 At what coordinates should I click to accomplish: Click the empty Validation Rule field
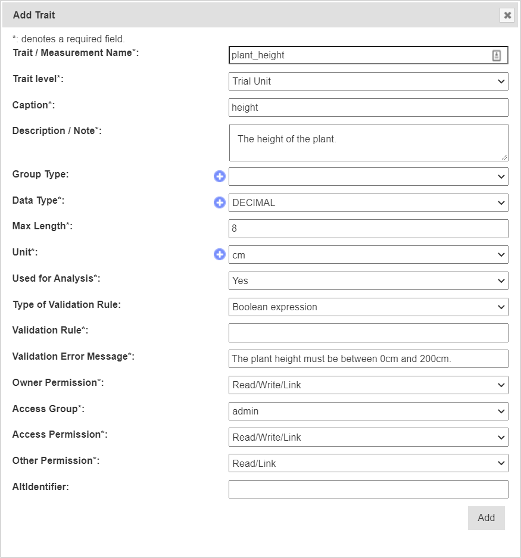tap(368, 333)
